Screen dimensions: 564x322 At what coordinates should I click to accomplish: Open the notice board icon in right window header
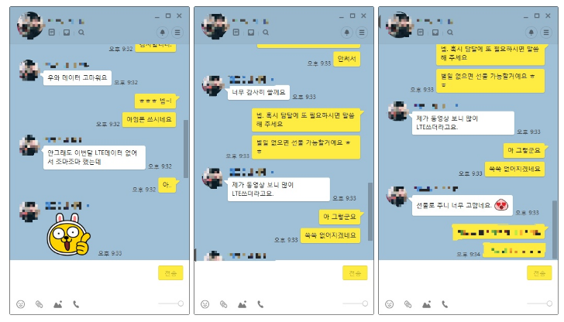click(420, 33)
